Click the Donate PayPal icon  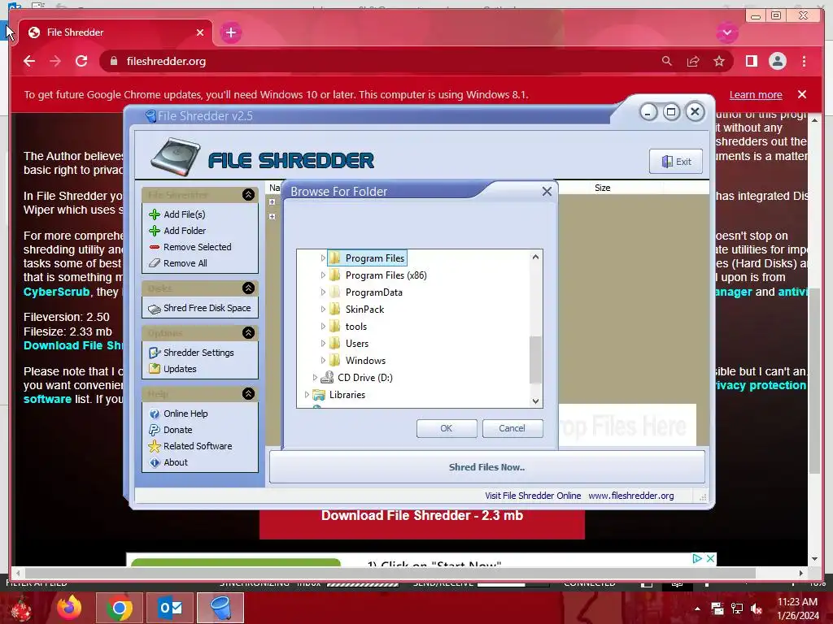coord(155,430)
